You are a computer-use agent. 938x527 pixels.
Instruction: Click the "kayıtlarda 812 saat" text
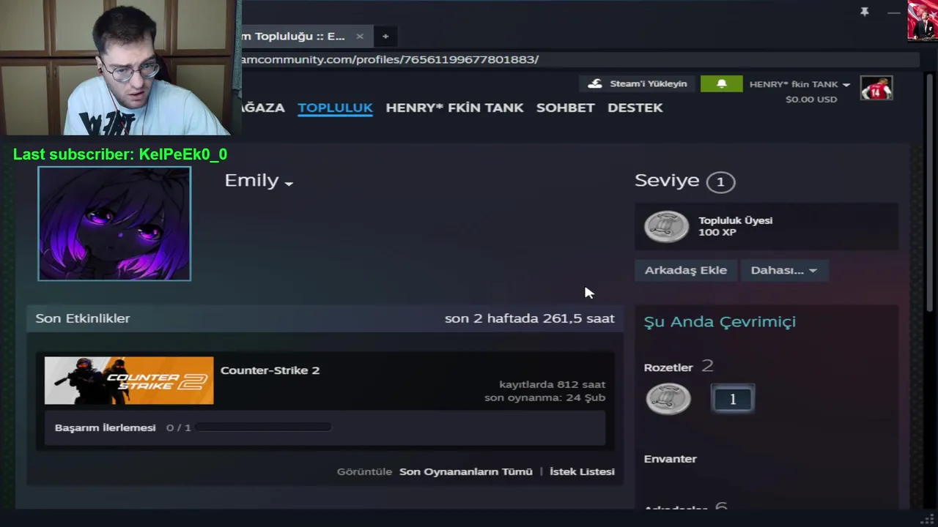pyautogui.click(x=552, y=384)
